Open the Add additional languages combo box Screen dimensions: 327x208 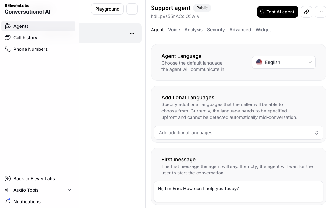(238, 133)
